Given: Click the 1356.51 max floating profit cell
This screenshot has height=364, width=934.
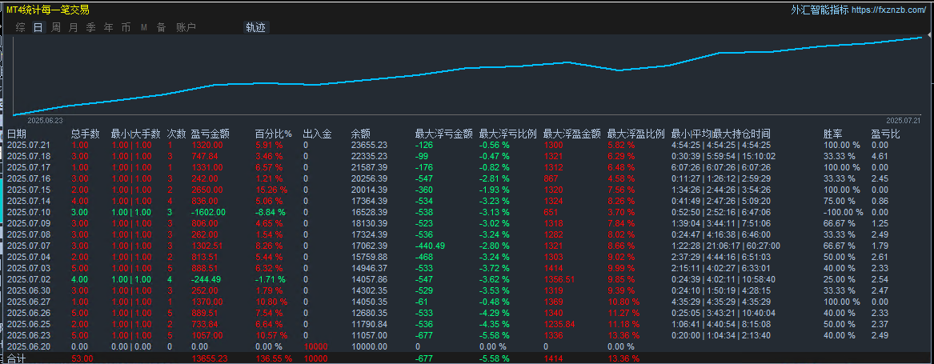Looking at the screenshot, I should (559, 279).
